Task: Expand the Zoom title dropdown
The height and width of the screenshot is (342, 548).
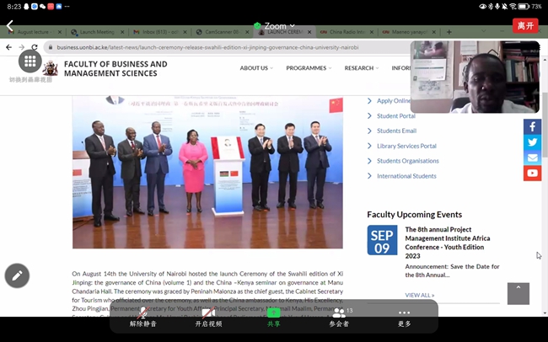Action: point(274,26)
